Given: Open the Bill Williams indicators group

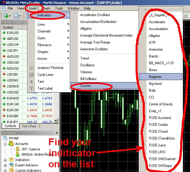Looking at the screenshot, I should click(88, 79).
